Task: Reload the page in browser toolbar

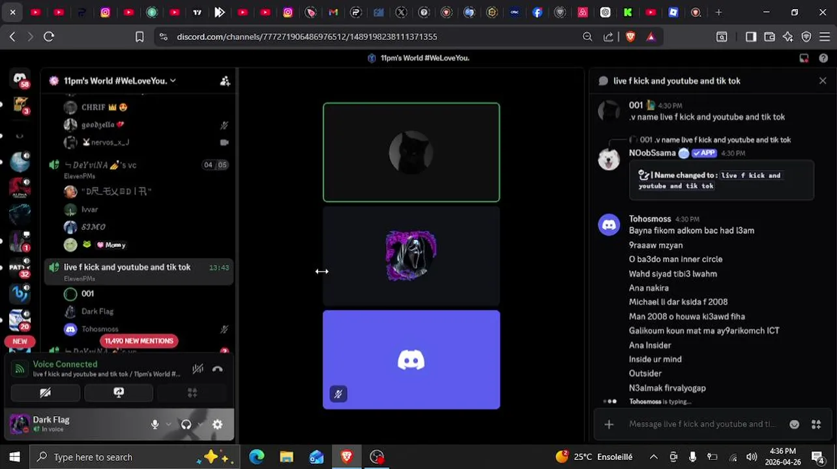Action: [49, 37]
